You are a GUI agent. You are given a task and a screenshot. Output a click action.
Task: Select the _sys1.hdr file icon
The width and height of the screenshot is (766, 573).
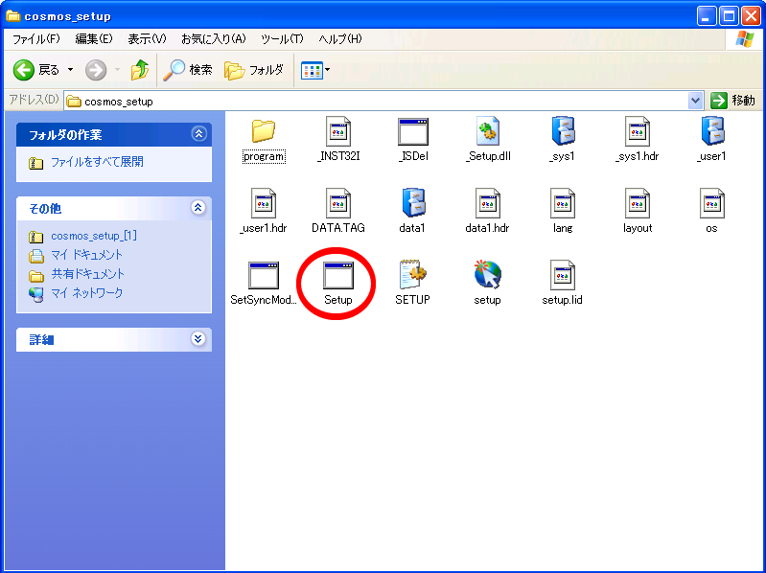[637, 131]
